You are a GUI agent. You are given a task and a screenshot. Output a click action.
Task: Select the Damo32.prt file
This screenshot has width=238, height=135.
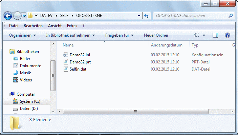[77, 62]
